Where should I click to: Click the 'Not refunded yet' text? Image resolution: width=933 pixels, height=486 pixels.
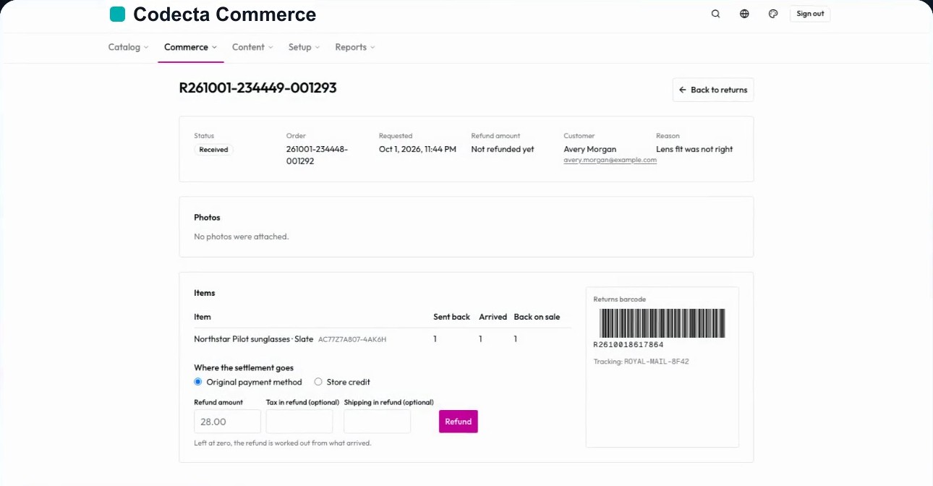(x=502, y=149)
